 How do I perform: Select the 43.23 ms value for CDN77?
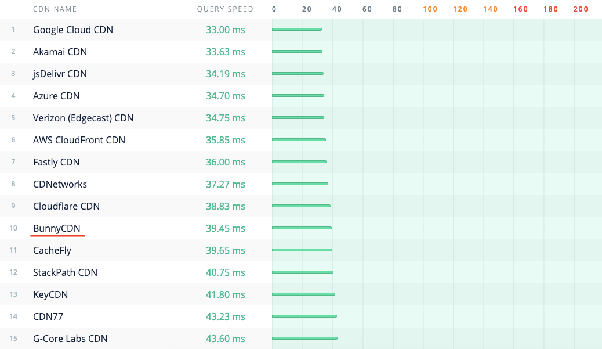[226, 316]
